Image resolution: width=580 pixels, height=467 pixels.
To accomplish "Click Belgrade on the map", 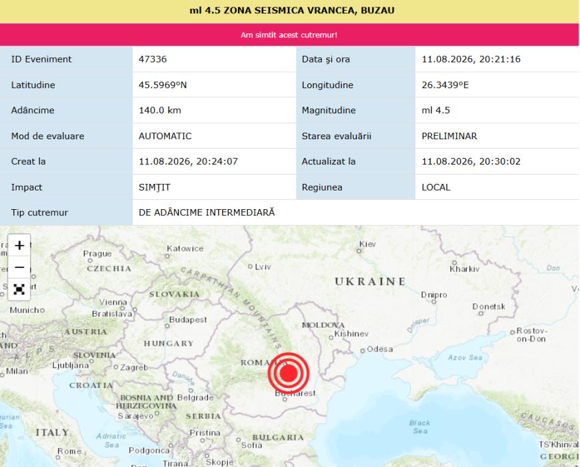I will [x=195, y=398].
